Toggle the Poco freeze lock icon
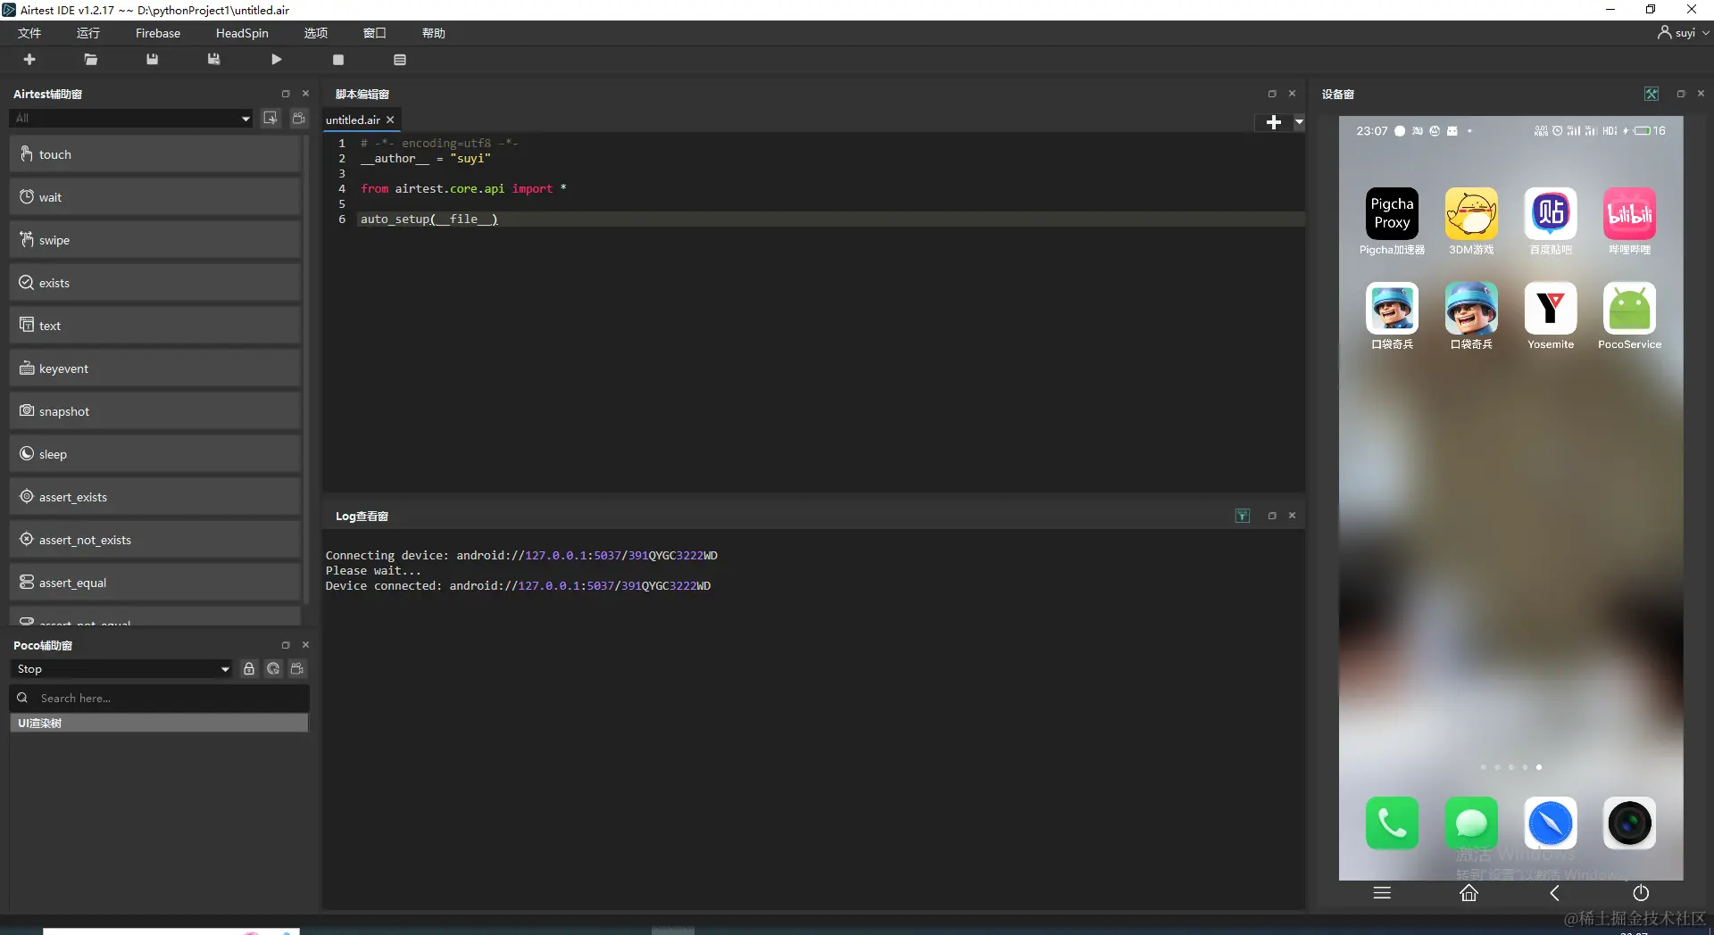1714x935 pixels. pos(249,669)
